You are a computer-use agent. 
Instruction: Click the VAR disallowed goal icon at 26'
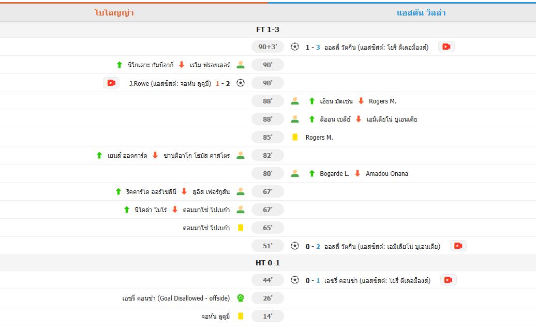click(241, 298)
